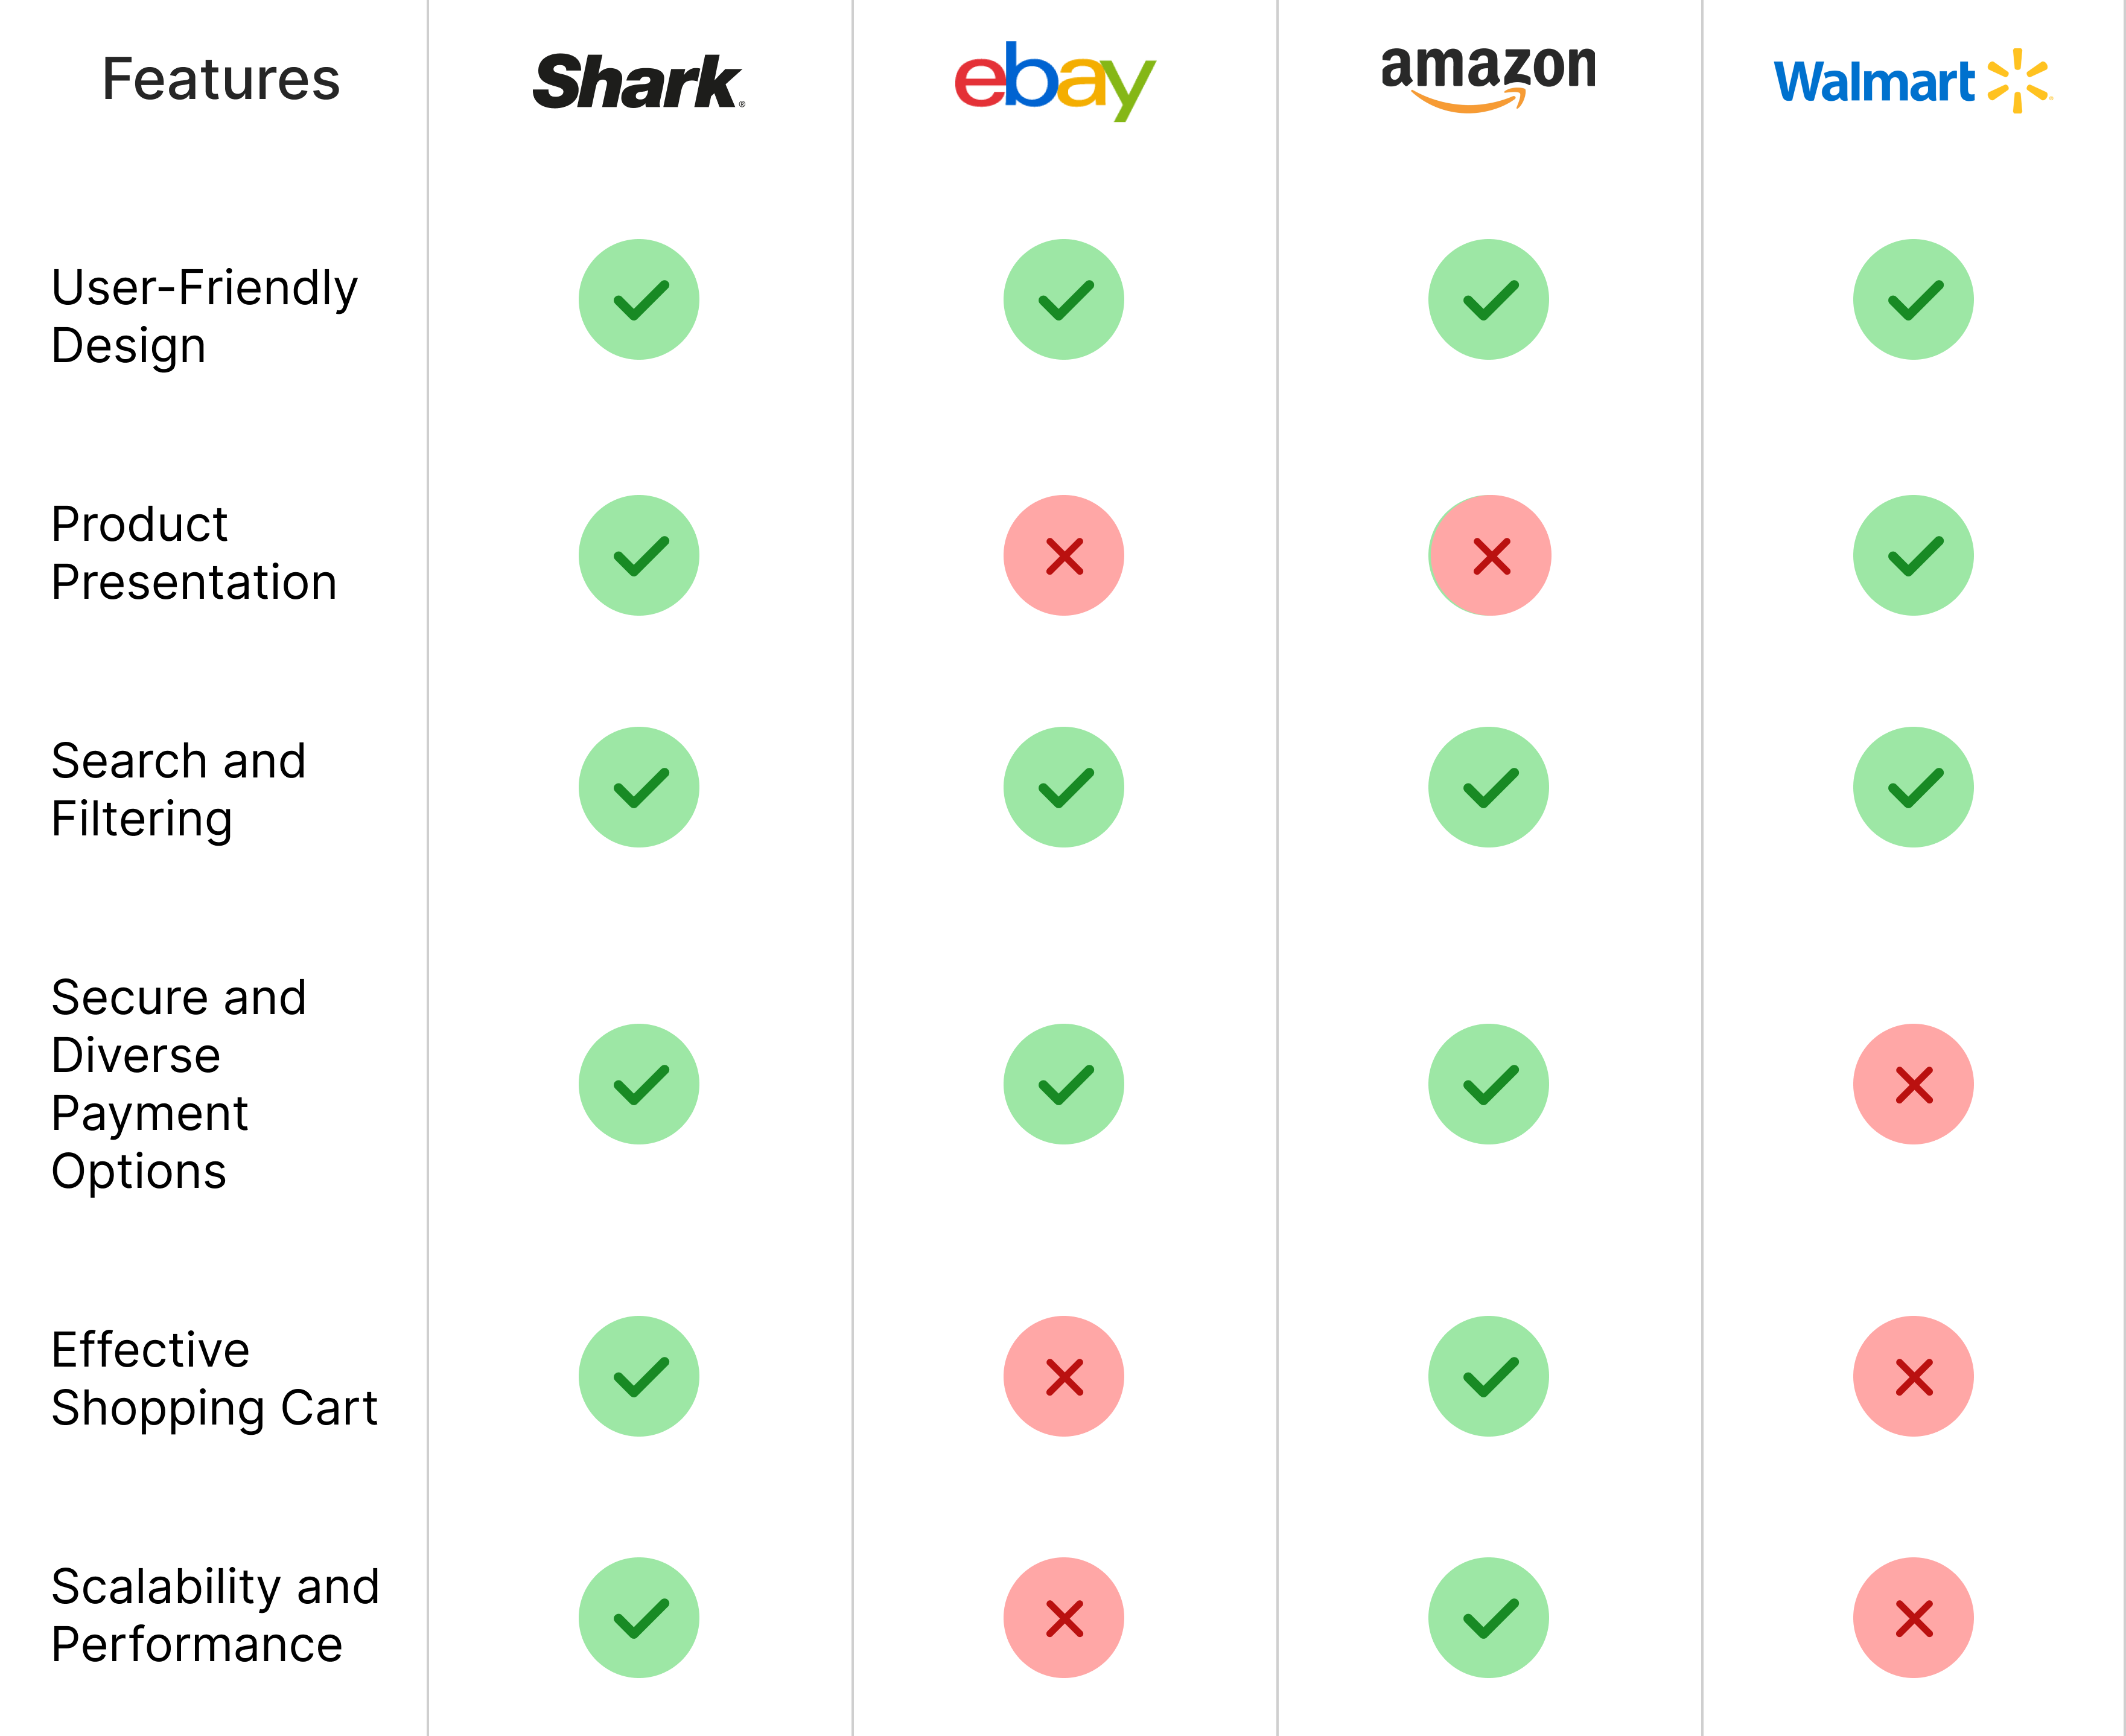Screen dimensions: 2126x1736
Task: Click Walmart's red X for Payment Options
Action: (x=1913, y=1084)
